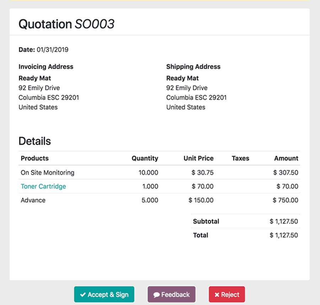
Task: Click the checkmark icon on Accept & Sign
Action: pos(83,294)
